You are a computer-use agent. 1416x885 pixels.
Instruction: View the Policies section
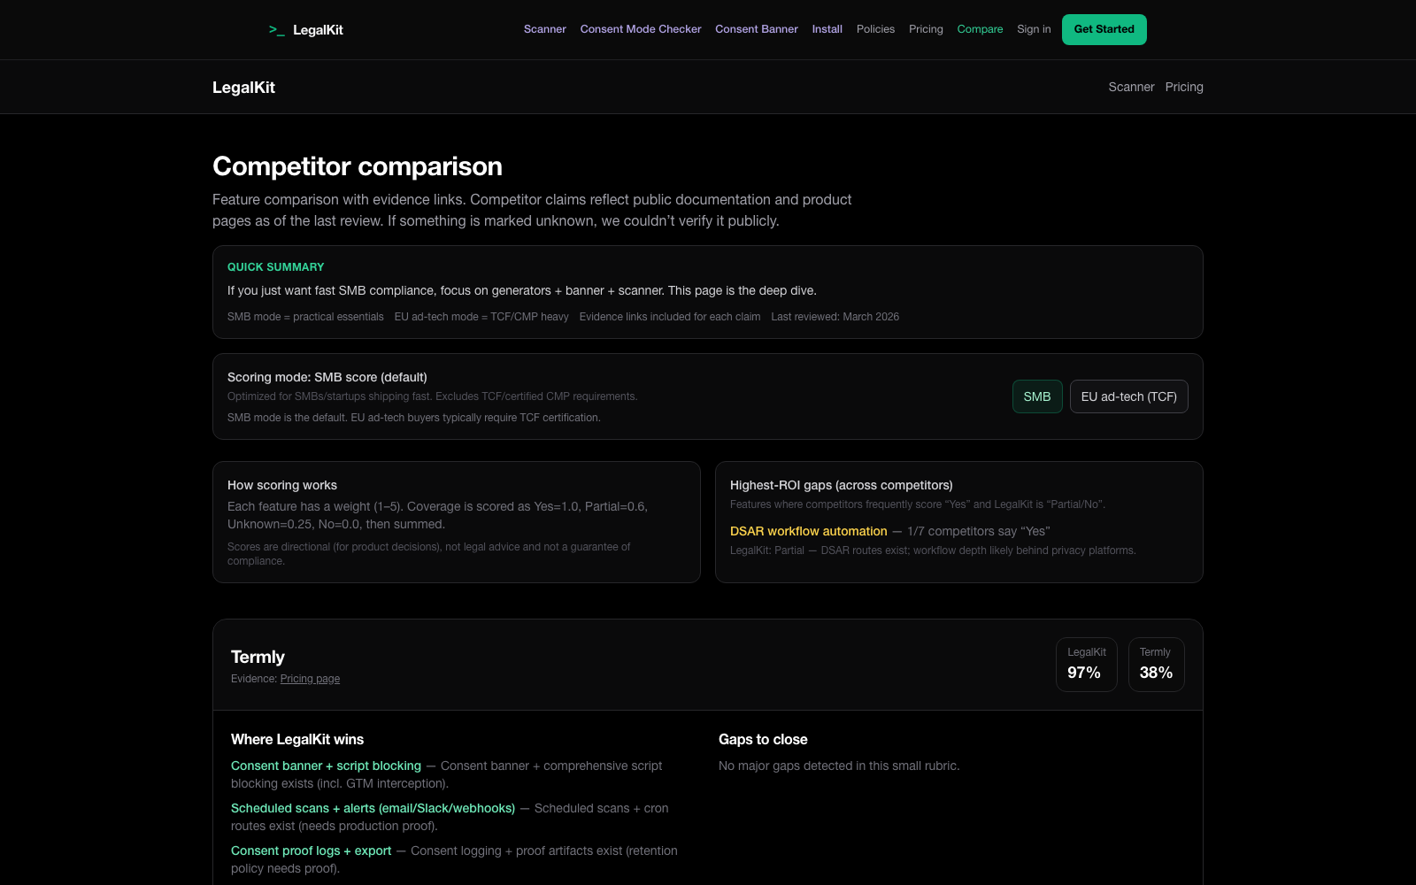click(875, 29)
